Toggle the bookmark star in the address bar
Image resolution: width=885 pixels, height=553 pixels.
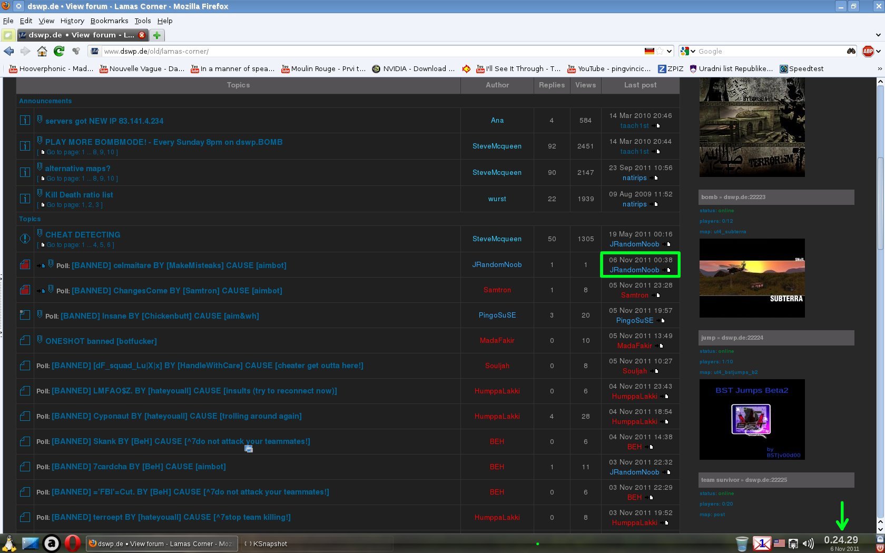pos(660,51)
